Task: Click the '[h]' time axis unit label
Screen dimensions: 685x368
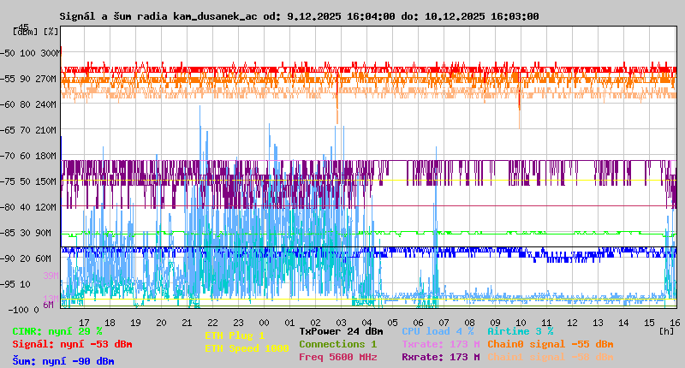Action: click(666, 331)
